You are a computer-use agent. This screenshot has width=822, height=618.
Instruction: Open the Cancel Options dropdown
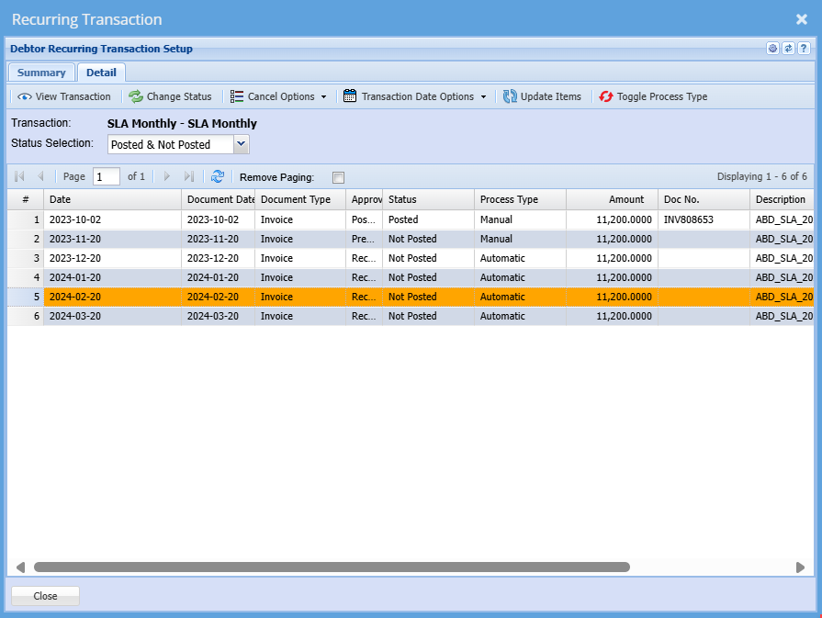click(278, 96)
